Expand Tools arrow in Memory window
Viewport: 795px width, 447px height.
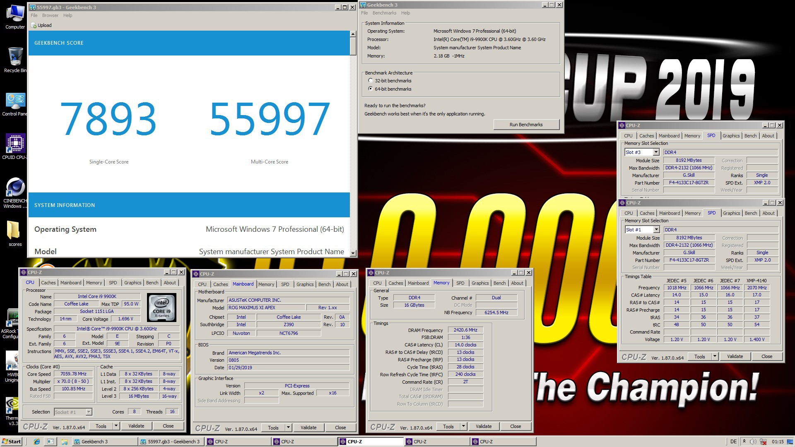[463, 426]
